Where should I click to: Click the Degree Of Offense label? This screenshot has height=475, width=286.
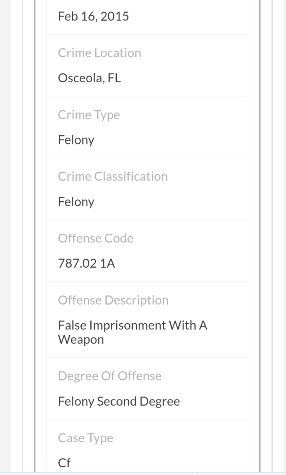click(109, 376)
